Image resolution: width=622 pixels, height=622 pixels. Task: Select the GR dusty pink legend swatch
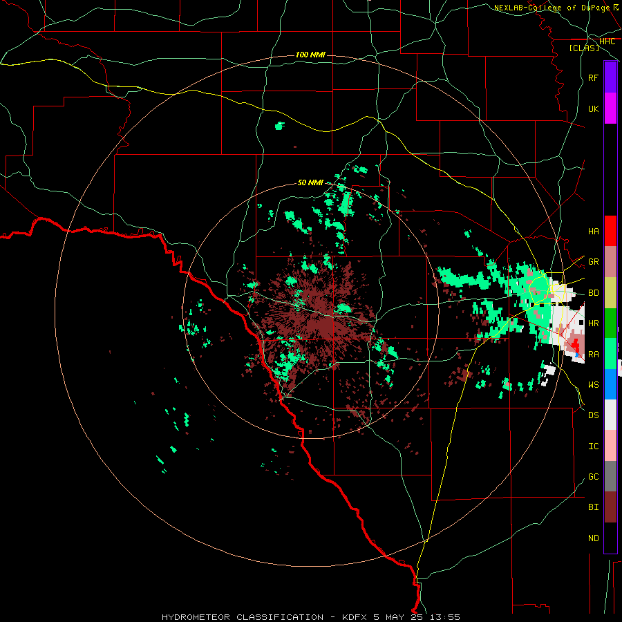click(x=610, y=262)
